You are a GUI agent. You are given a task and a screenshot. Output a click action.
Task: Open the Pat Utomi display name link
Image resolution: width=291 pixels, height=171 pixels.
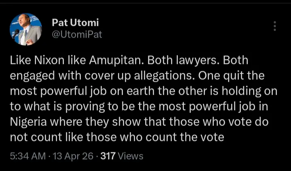[75, 23]
